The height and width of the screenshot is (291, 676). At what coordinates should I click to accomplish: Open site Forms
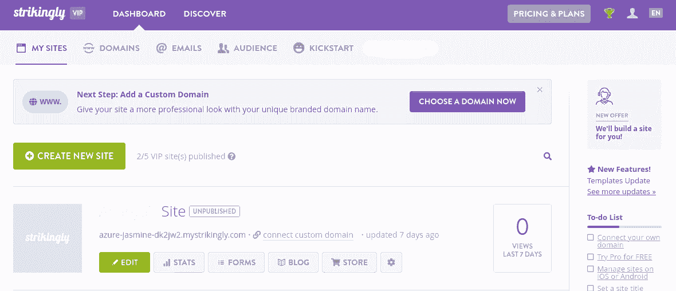click(x=236, y=262)
